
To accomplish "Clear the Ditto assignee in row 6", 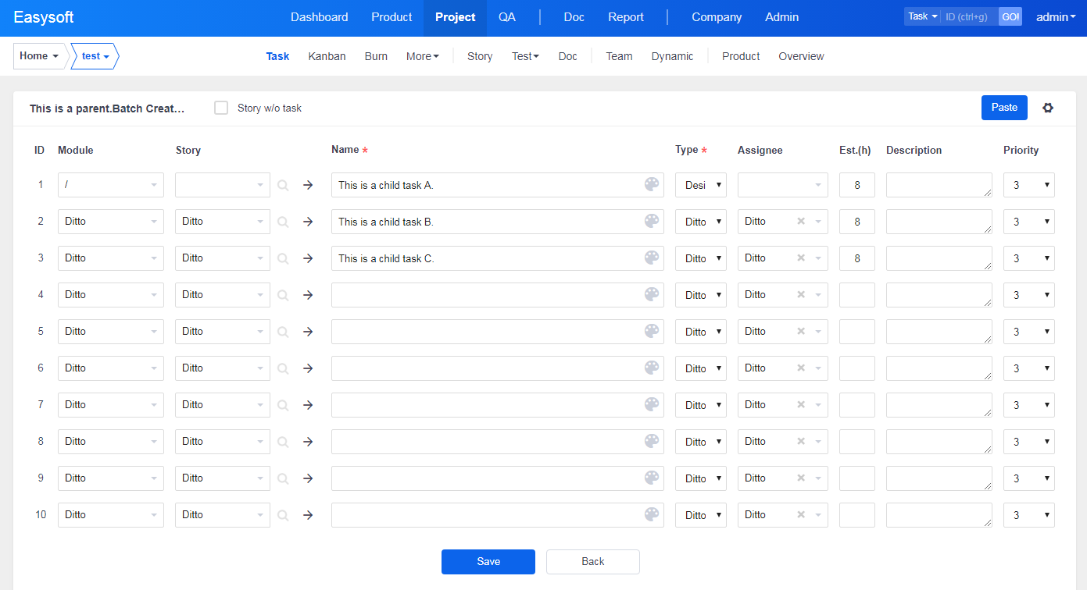I will point(800,368).
